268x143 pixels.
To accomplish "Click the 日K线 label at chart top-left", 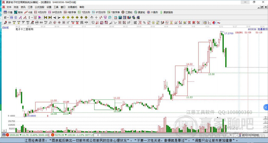I will (x=5, y=28).
